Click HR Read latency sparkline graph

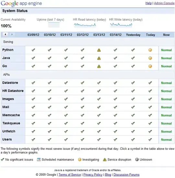click(85, 25)
